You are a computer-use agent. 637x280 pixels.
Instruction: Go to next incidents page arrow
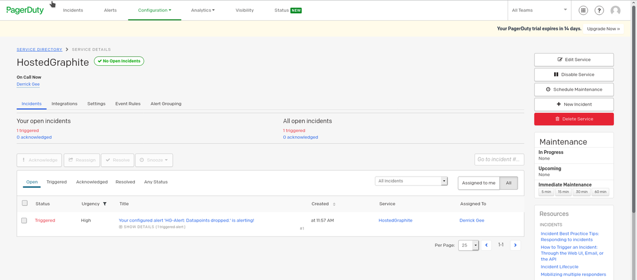point(515,245)
